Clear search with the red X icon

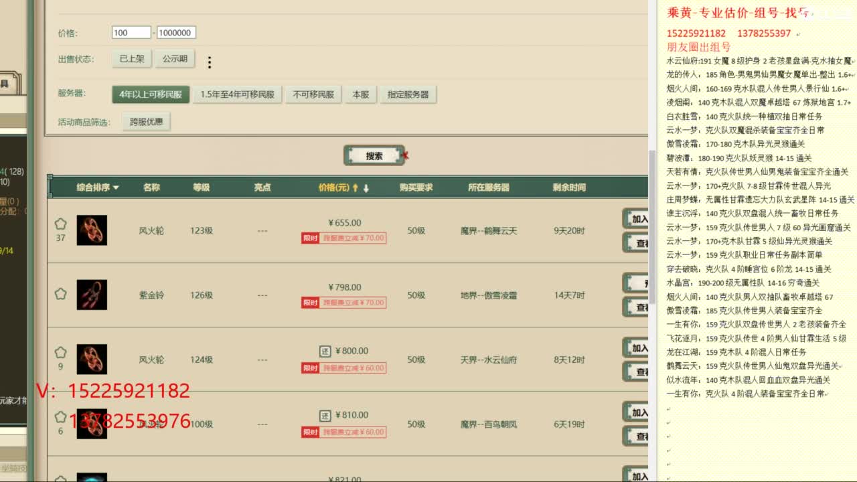point(405,156)
